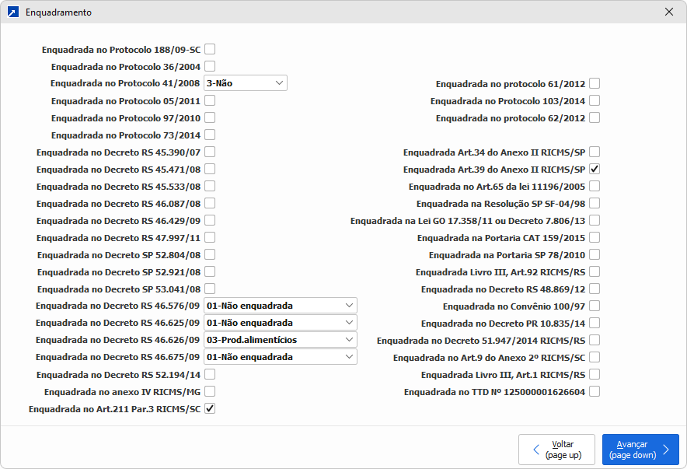Image resolution: width=687 pixels, height=469 pixels.
Task: Click the Enquadramento window app icon
Action: [x=12, y=12]
